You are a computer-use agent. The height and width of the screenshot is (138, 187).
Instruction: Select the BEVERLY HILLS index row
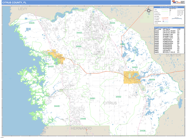169,52
